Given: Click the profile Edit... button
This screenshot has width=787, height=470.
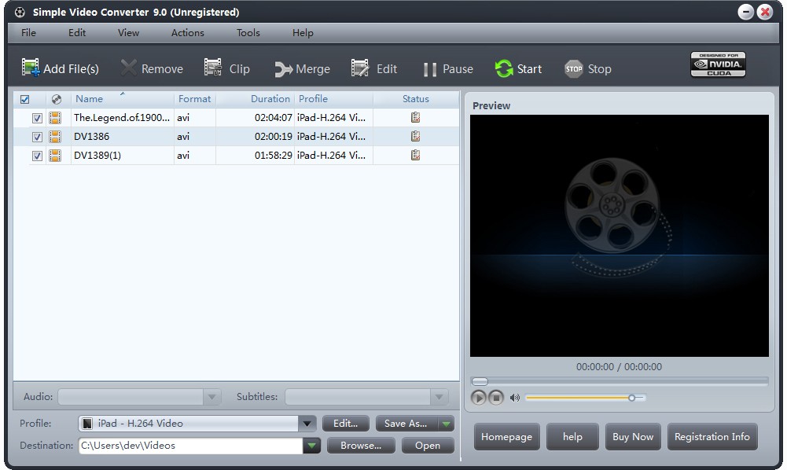Looking at the screenshot, I should pyautogui.click(x=346, y=424).
